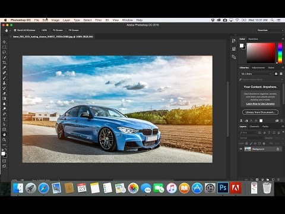Click the Library from Document button
This screenshot has height=214, width=285.
(x=260, y=112)
